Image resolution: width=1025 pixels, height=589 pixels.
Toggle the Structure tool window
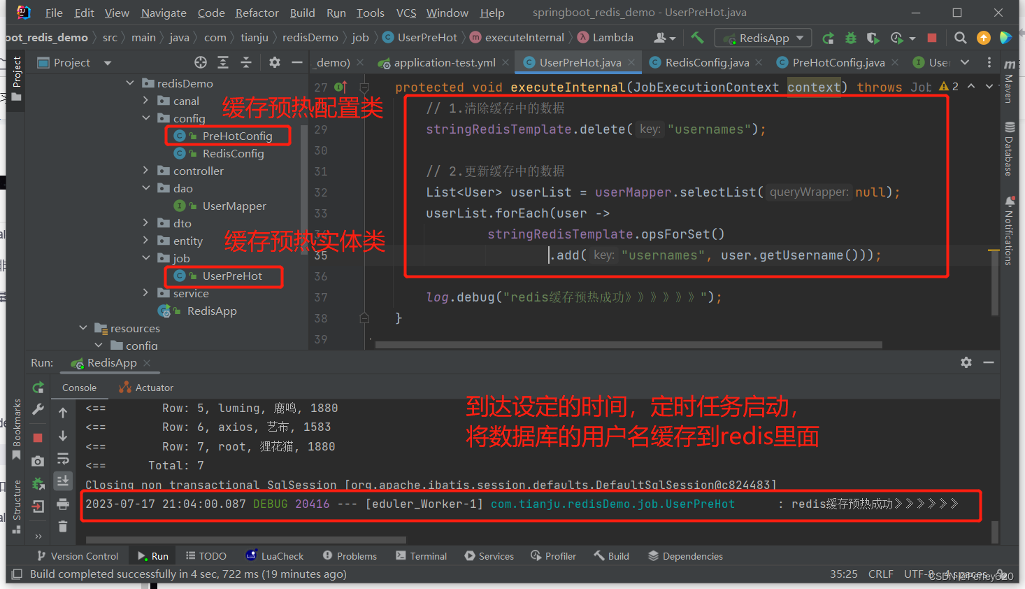point(17,506)
